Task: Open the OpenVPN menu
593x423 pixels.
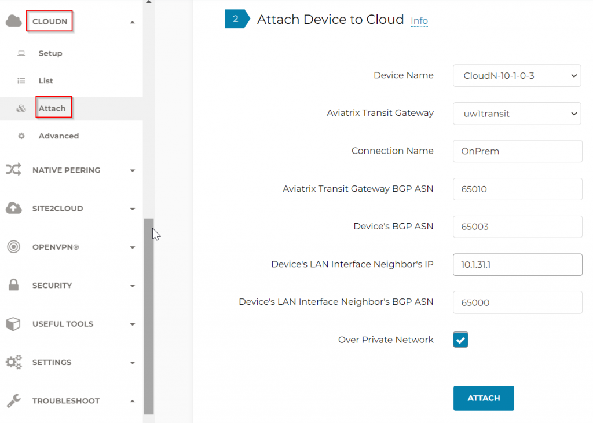Action: (x=56, y=247)
